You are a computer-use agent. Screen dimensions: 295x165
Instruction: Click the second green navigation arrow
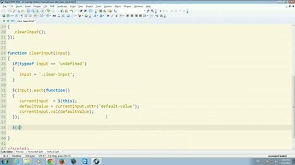tap(8, 21)
